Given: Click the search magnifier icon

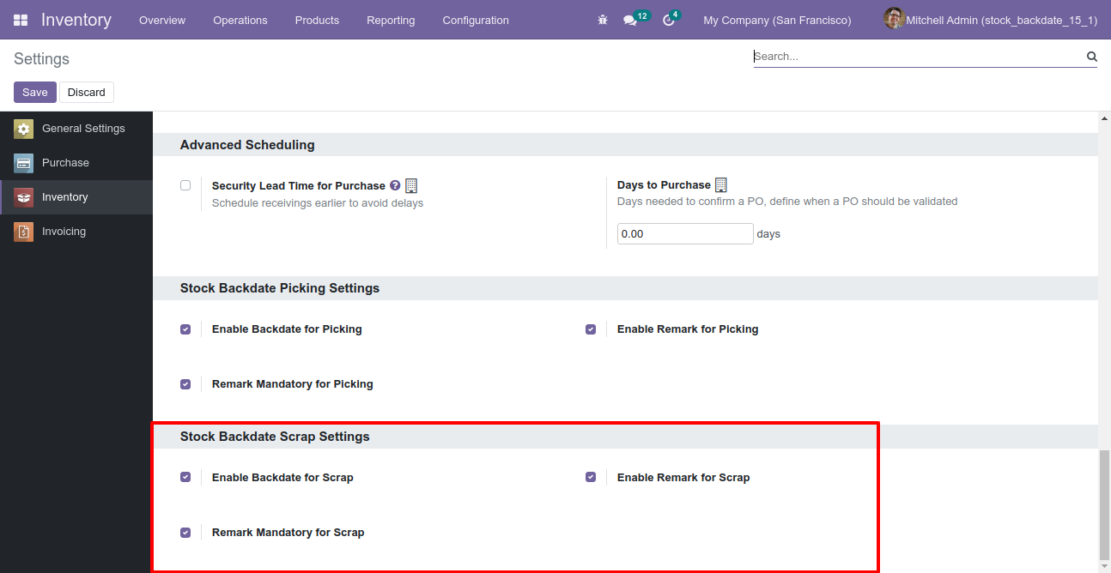Looking at the screenshot, I should pos(1092,57).
